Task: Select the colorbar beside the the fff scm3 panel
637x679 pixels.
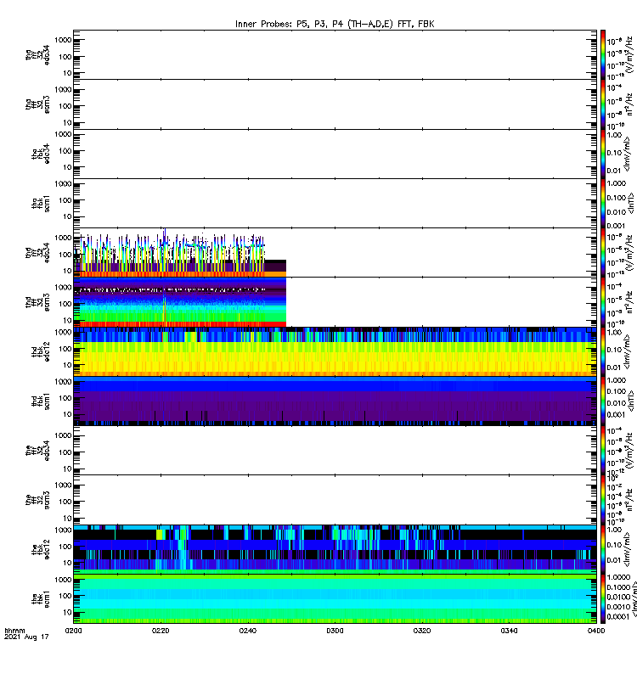Action: tap(603, 500)
